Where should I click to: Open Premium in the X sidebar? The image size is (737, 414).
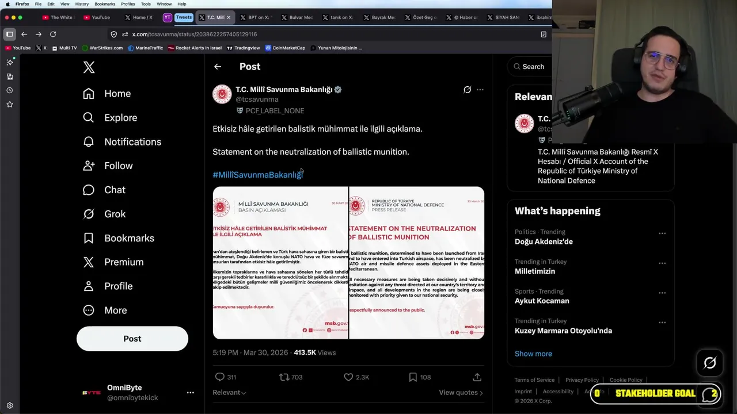tap(113, 262)
